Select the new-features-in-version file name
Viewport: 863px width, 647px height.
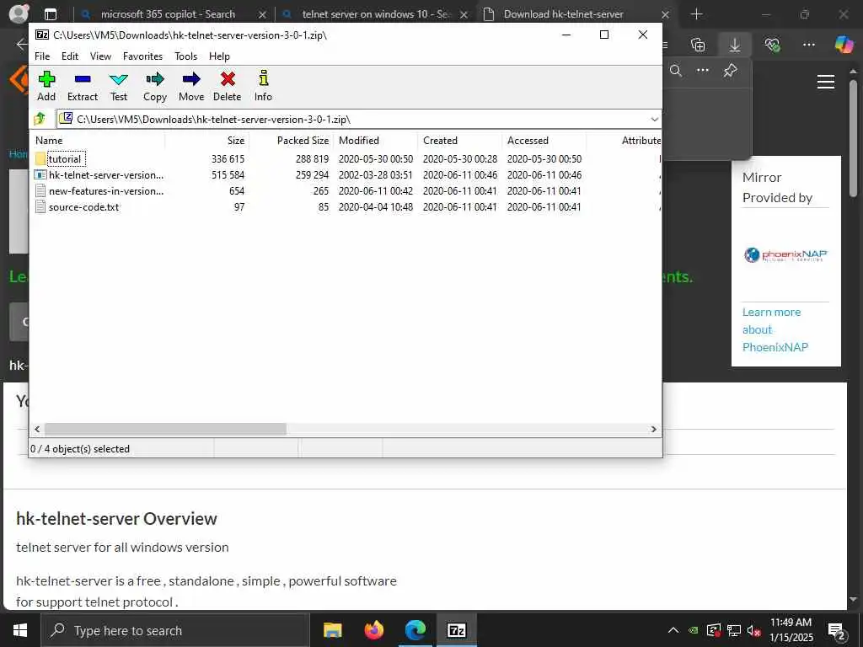coord(106,191)
